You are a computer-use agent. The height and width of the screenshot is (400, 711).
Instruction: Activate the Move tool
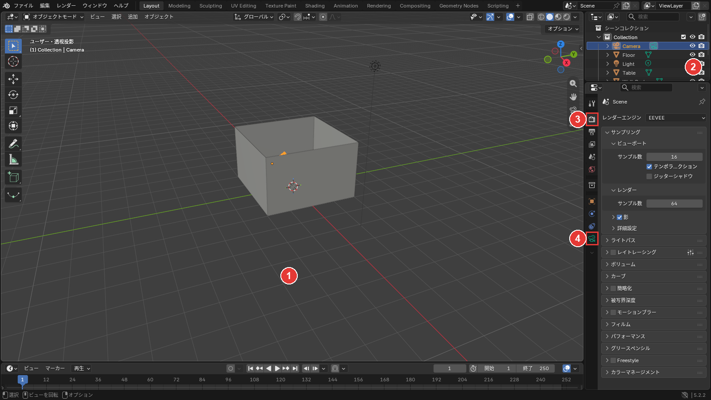pyautogui.click(x=13, y=79)
